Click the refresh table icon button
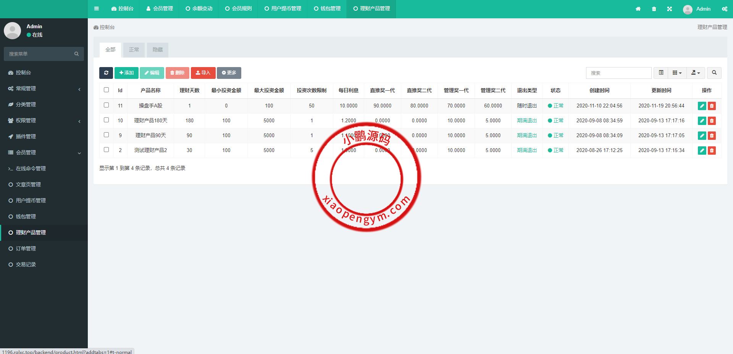The height and width of the screenshot is (354, 733). coord(106,73)
